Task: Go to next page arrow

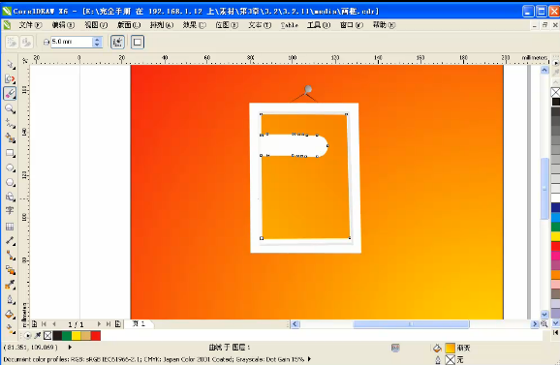Action: (99, 324)
